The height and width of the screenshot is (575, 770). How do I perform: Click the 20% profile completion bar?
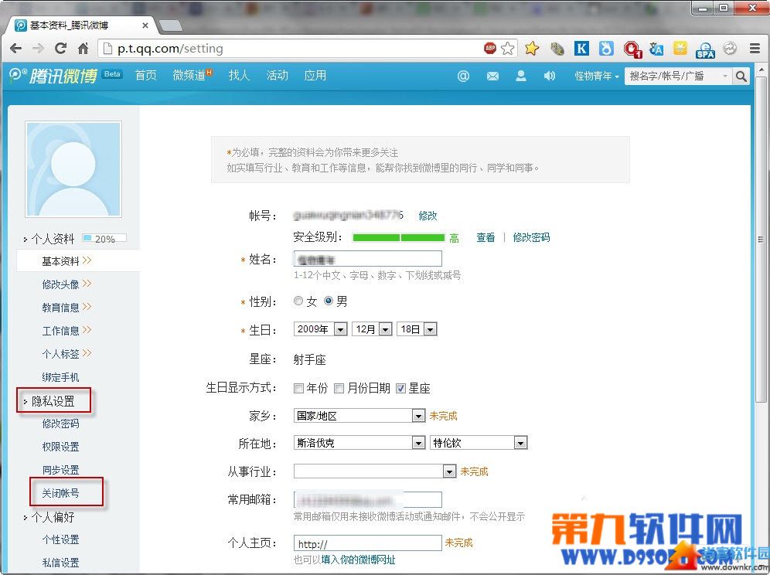point(104,239)
